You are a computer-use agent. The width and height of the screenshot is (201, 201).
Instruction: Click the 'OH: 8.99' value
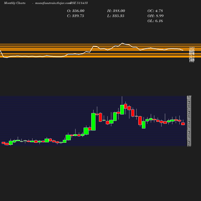click(x=156, y=16)
